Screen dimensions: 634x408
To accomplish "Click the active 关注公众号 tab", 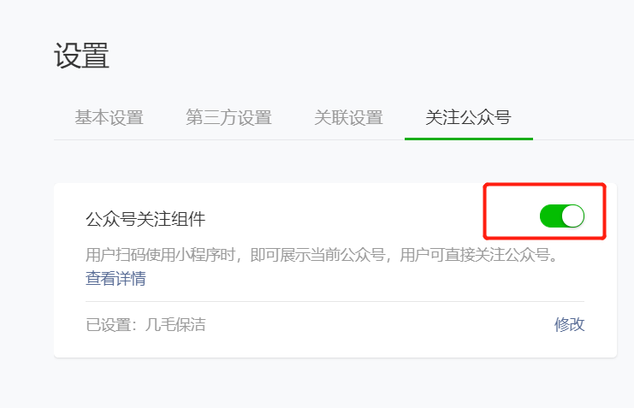I will 468,118.
